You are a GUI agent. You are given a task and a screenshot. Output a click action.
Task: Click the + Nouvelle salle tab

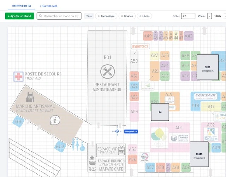coord(48,6)
